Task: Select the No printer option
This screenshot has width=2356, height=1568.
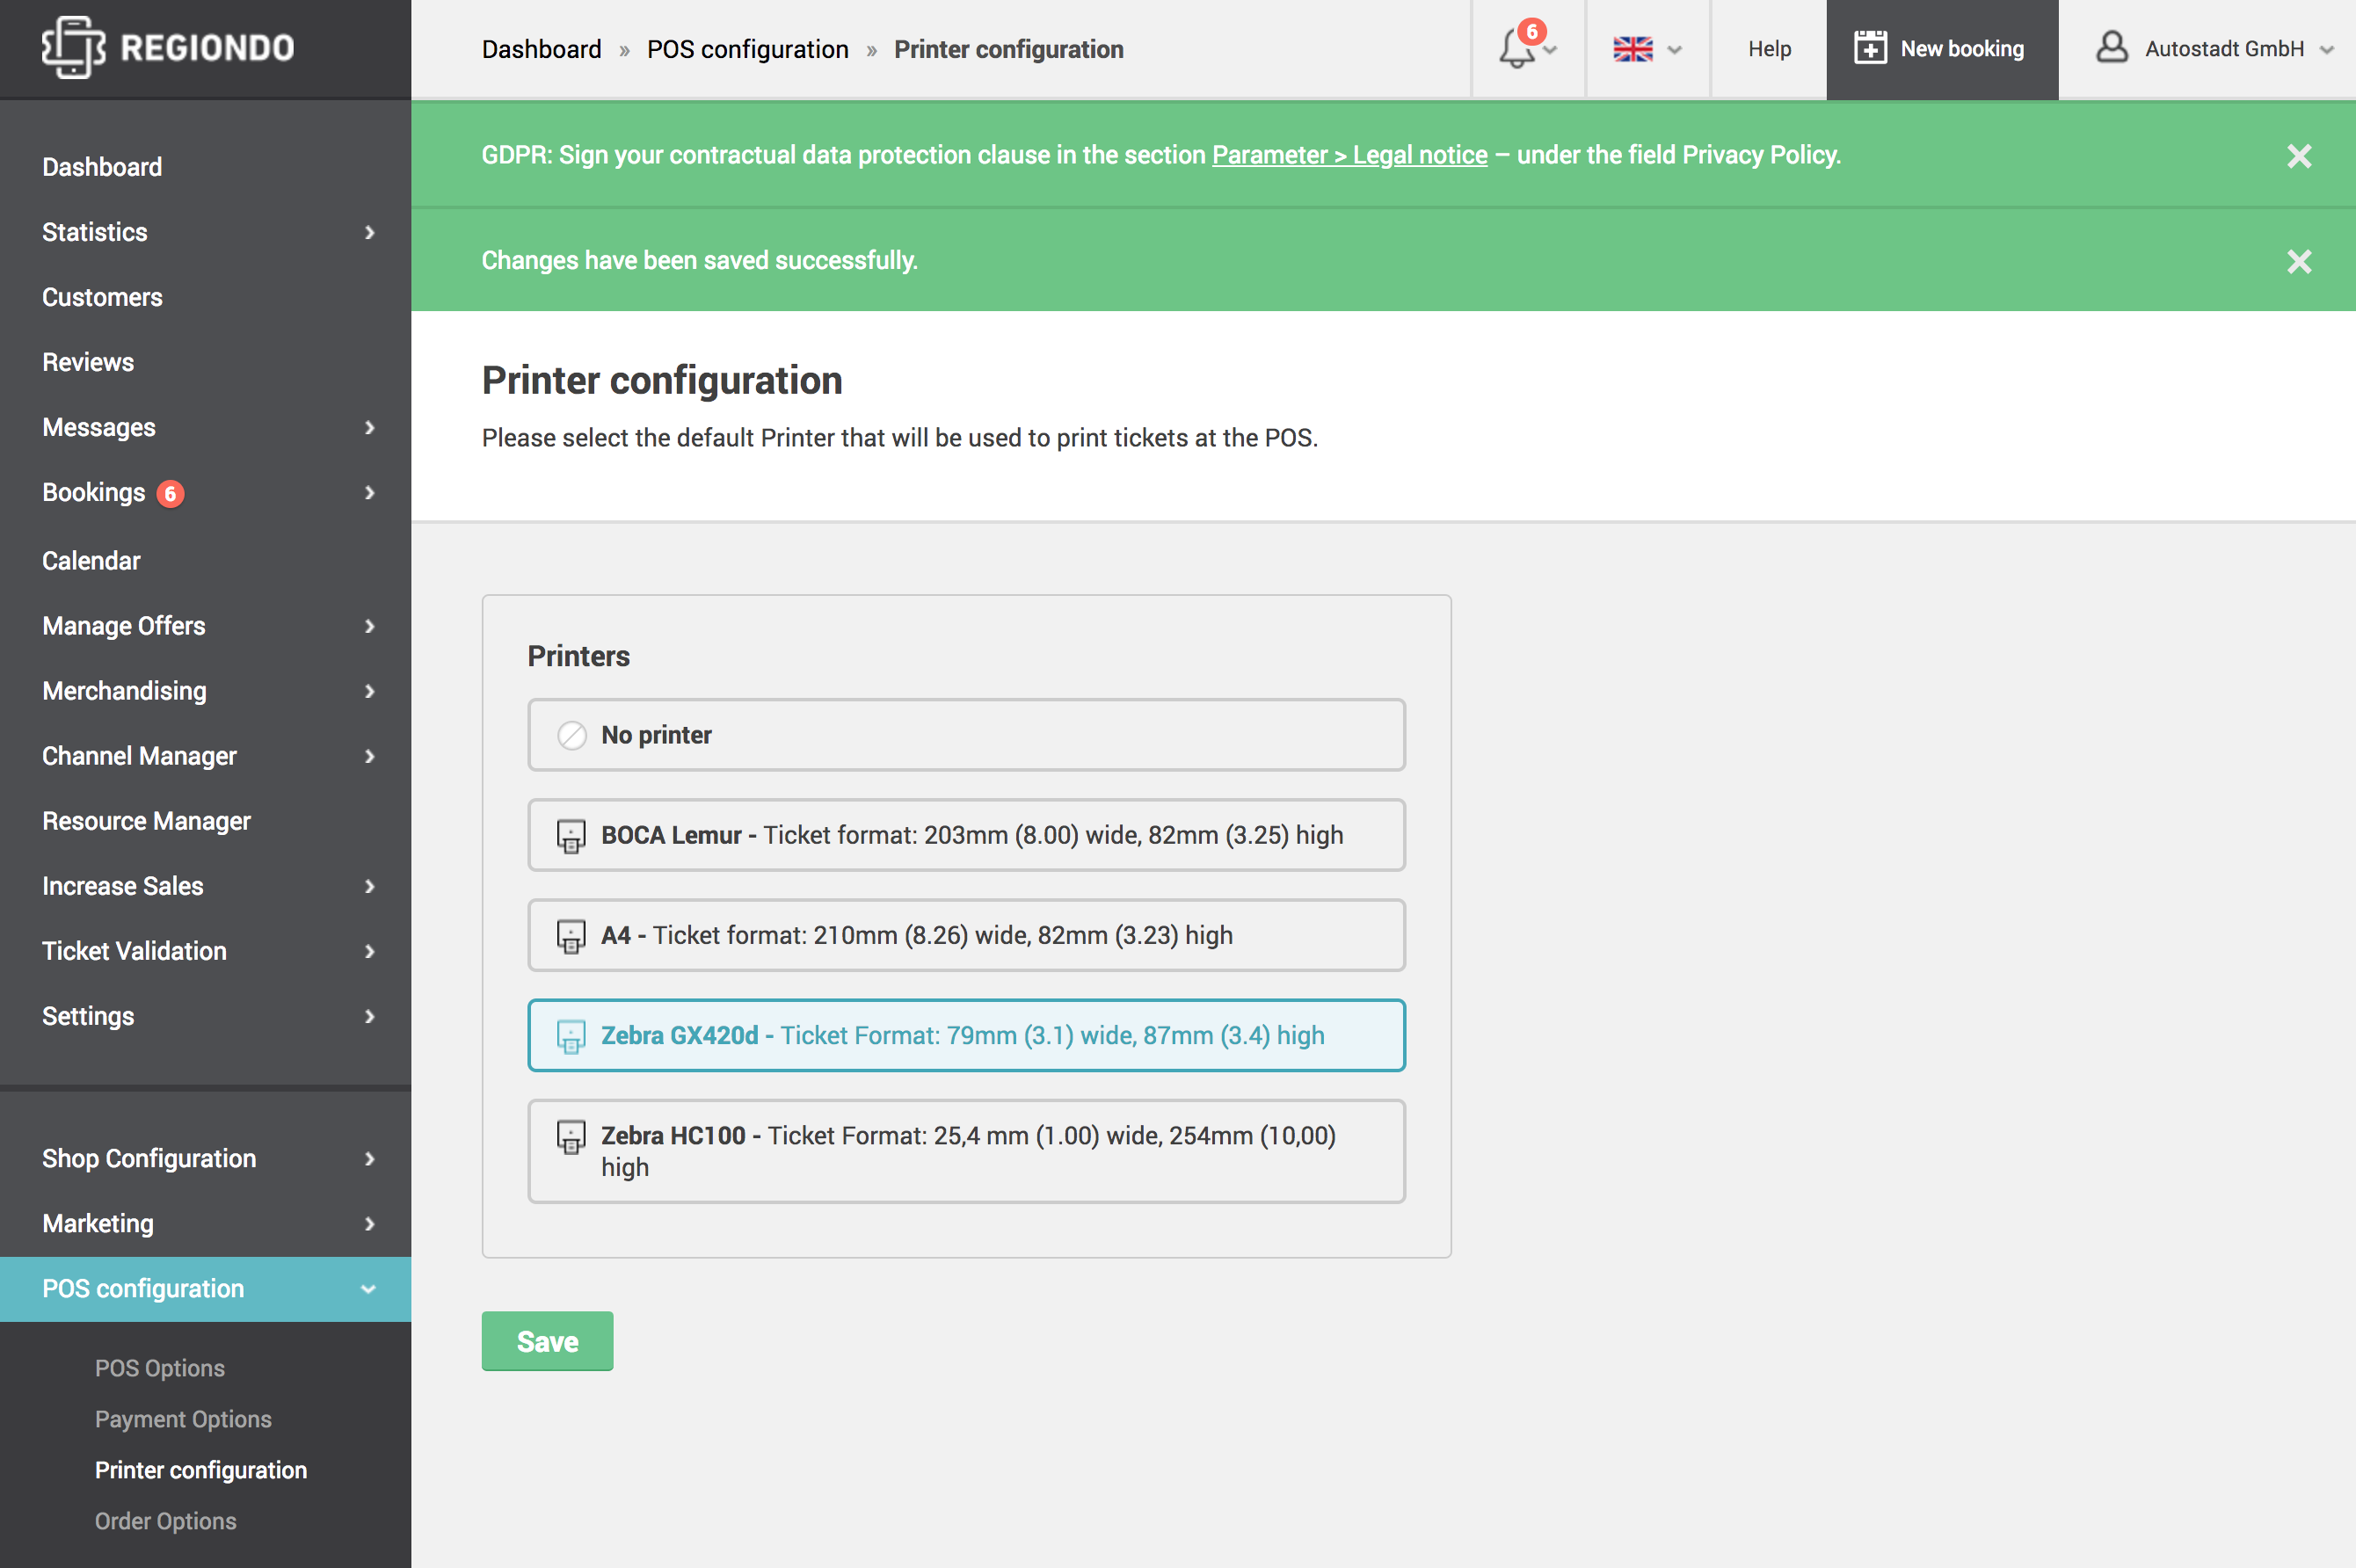Action: tap(966, 735)
